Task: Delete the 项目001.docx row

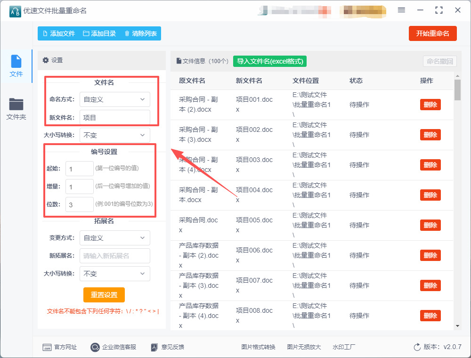Action: click(430, 105)
